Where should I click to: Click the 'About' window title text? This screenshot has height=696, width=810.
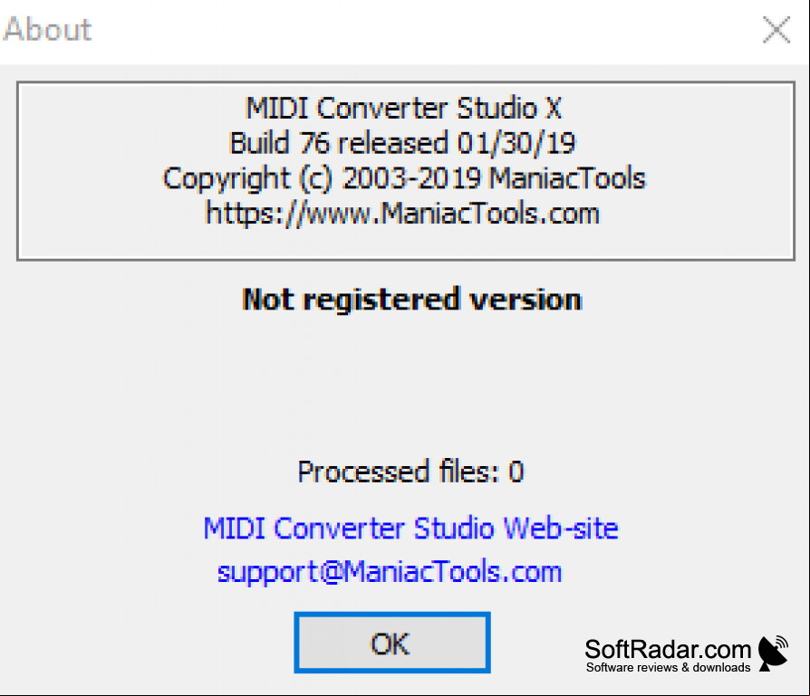[x=47, y=29]
